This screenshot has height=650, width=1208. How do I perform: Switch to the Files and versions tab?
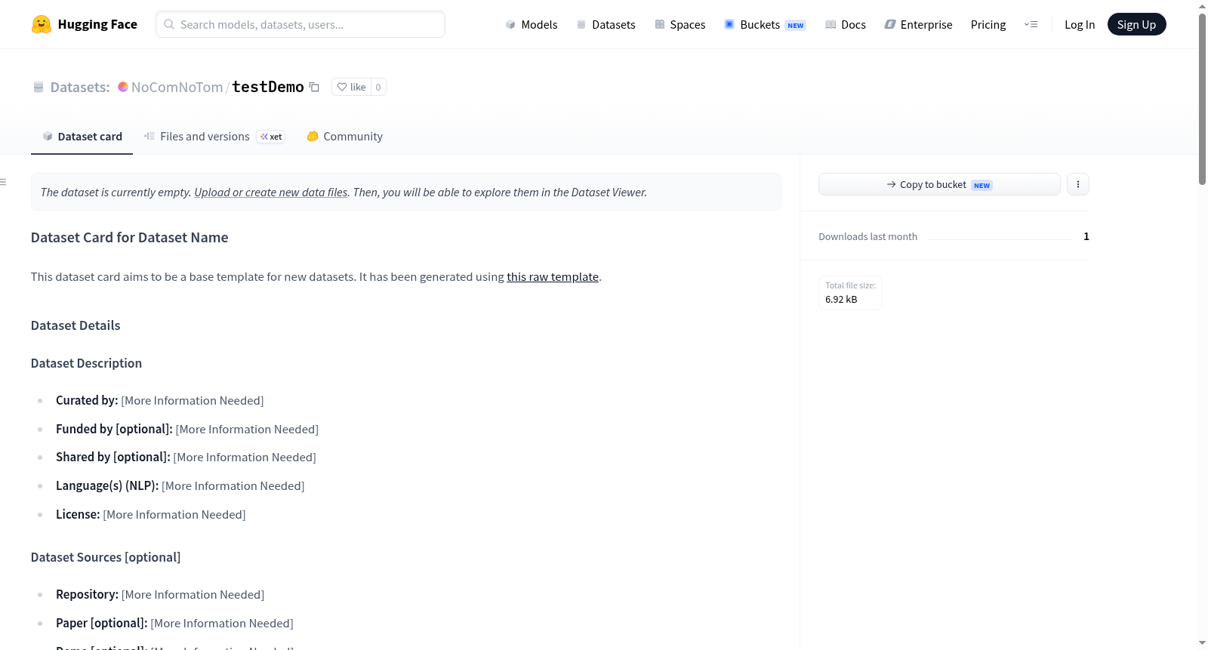[x=214, y=137]
